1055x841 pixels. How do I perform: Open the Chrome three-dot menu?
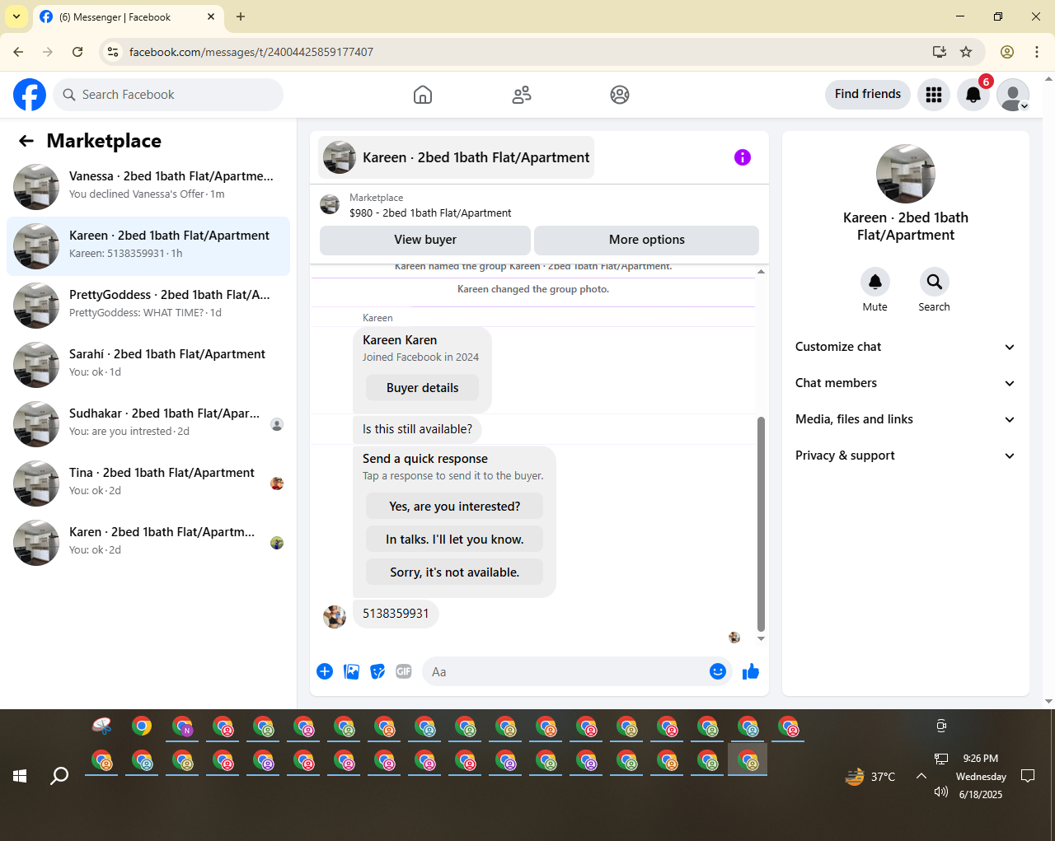coord(1037,52)
